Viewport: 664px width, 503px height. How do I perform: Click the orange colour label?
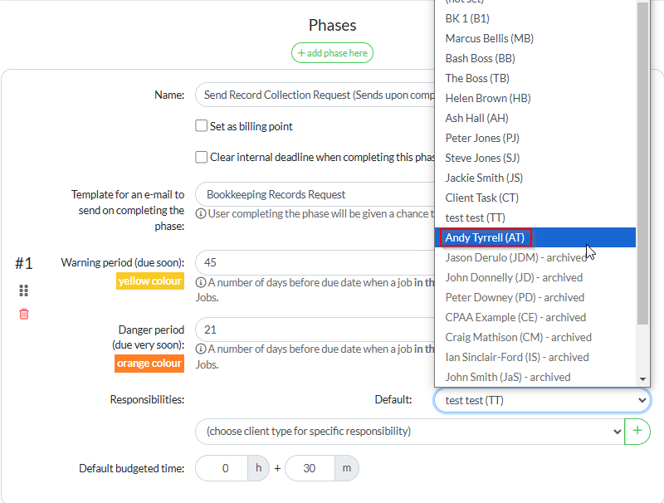point(149,364)
